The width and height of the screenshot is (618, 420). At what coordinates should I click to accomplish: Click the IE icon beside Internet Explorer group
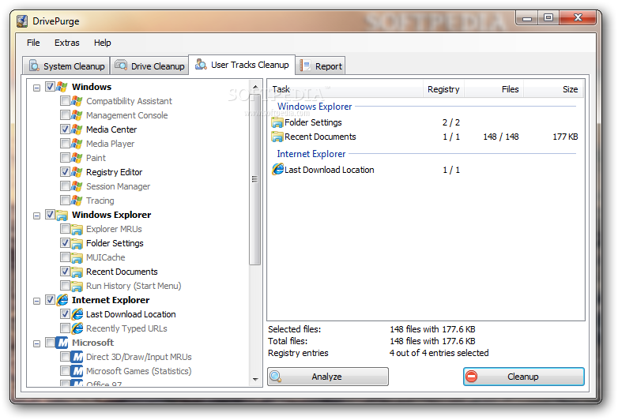coord(62,300)
